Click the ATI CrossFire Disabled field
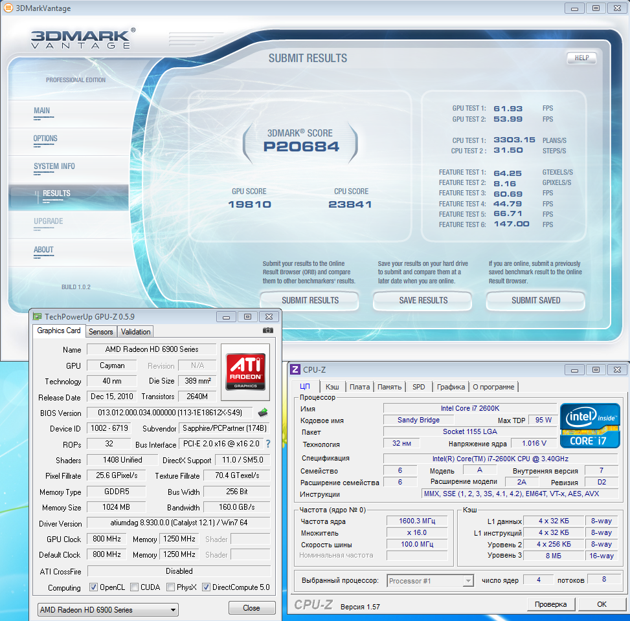The image size is (630, 621). [x=179, y=571]
